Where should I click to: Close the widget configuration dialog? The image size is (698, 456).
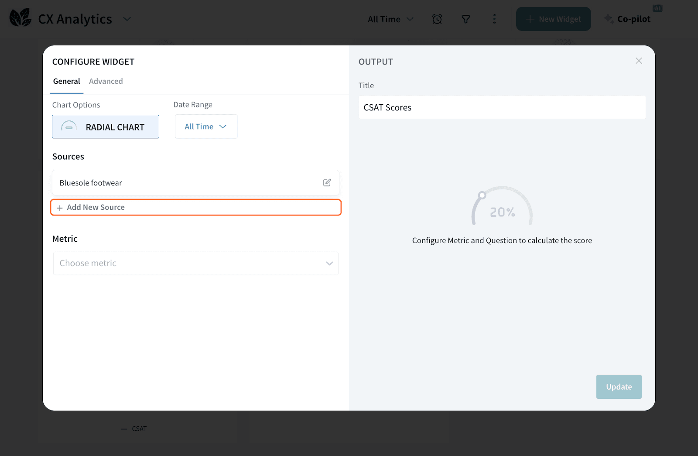[x=639, y=61]
